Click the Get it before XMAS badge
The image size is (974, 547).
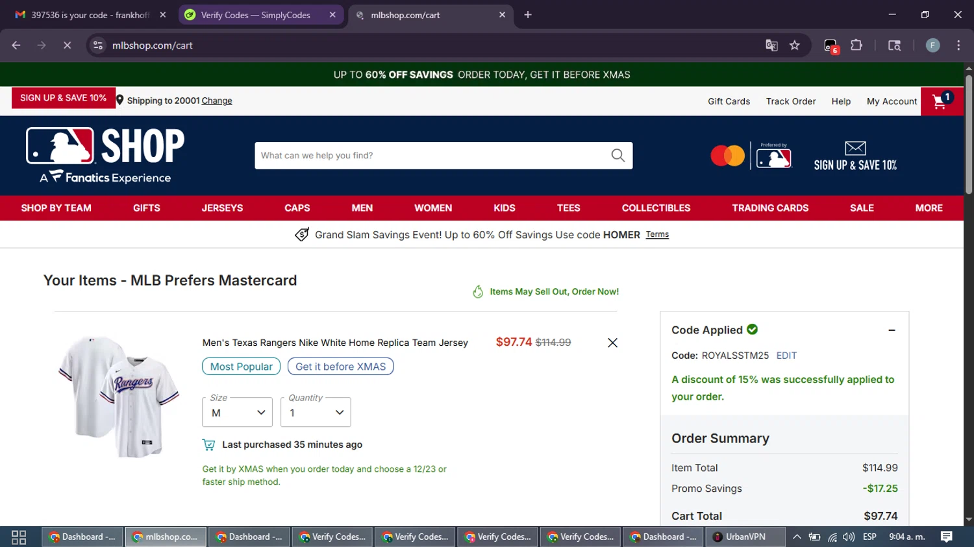340,367
